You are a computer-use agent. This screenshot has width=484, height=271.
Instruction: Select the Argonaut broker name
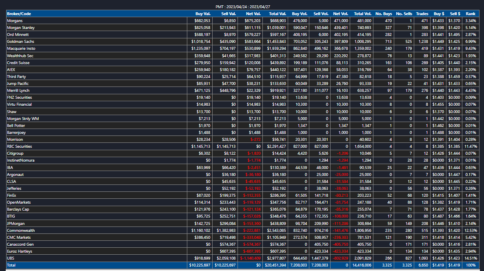(15, 175)
